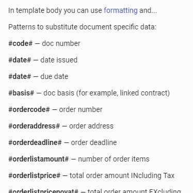Click the 'order address' description

(91, 126)
